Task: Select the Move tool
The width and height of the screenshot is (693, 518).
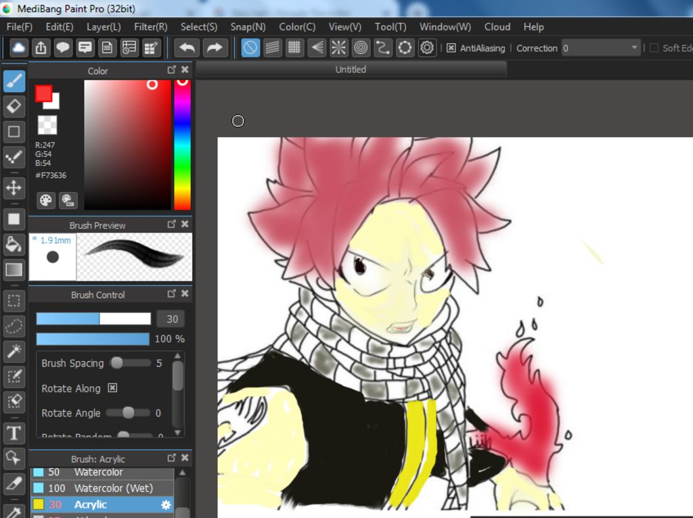Action: tap(14, 188)
